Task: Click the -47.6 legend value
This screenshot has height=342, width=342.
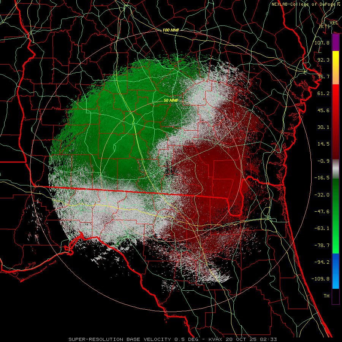Action: pyautogui.click(x=322, y=212)
